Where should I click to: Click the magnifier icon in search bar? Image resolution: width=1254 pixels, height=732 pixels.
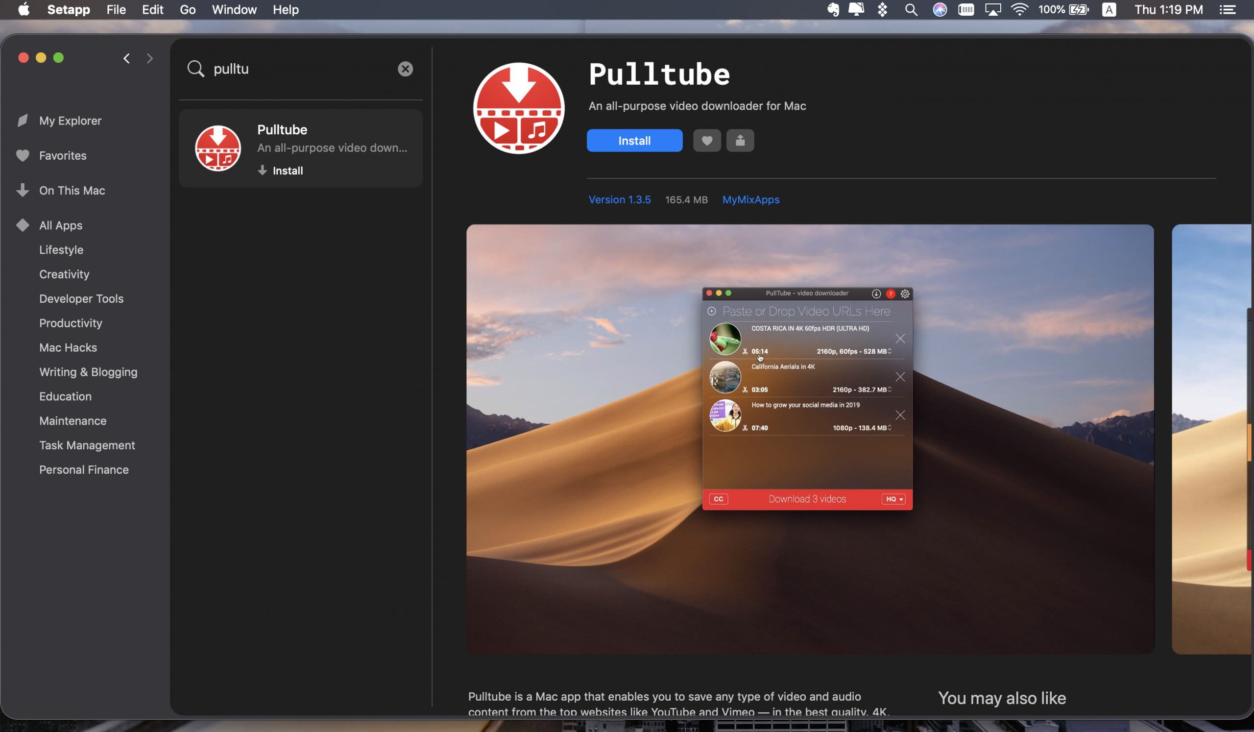click(195, 69)
